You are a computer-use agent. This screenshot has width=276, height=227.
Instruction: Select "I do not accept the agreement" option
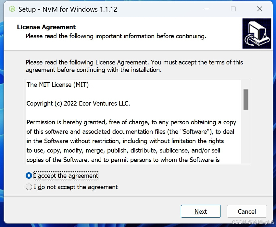[29, 187]
